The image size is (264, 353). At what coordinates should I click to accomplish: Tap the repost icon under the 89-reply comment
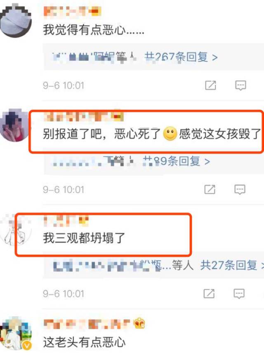click(210, 190)
